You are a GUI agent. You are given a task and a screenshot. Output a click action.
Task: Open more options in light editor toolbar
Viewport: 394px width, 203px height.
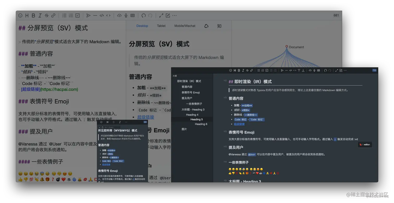pos(175,15)
